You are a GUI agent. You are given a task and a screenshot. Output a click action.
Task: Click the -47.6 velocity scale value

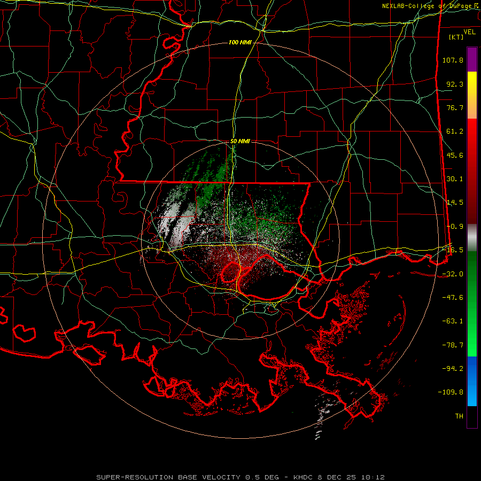tap(453, 298)
